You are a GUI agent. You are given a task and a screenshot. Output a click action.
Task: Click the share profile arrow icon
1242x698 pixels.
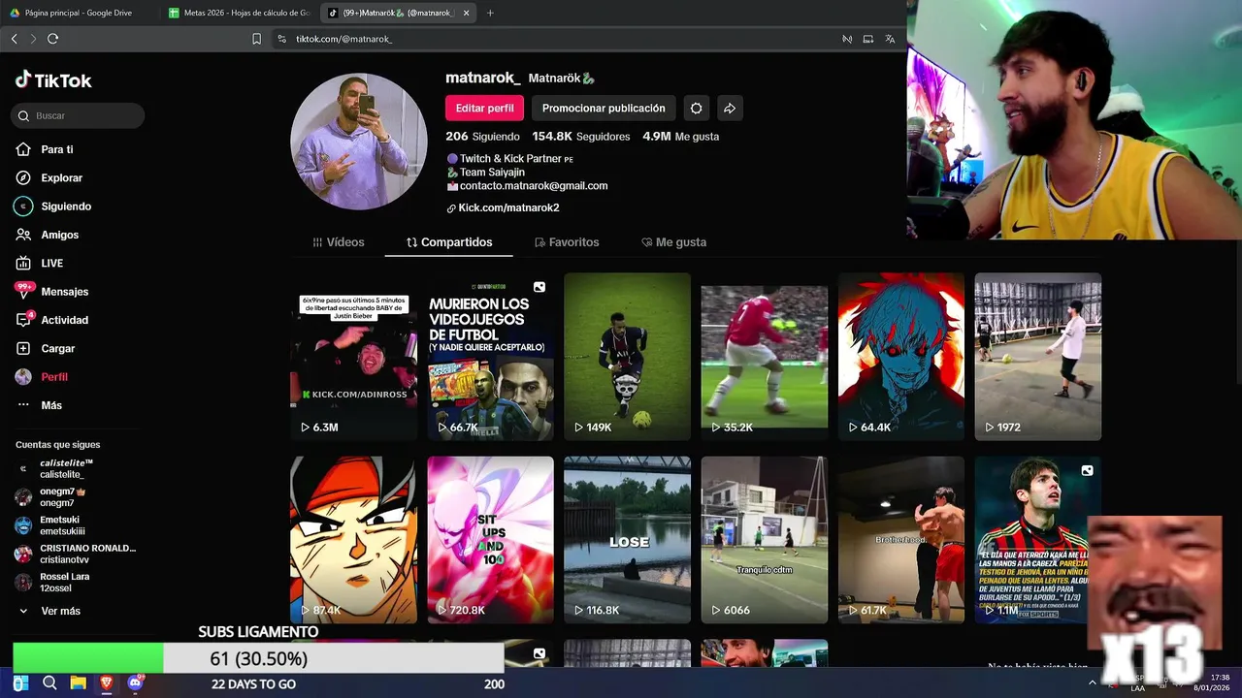pos(730,109)
